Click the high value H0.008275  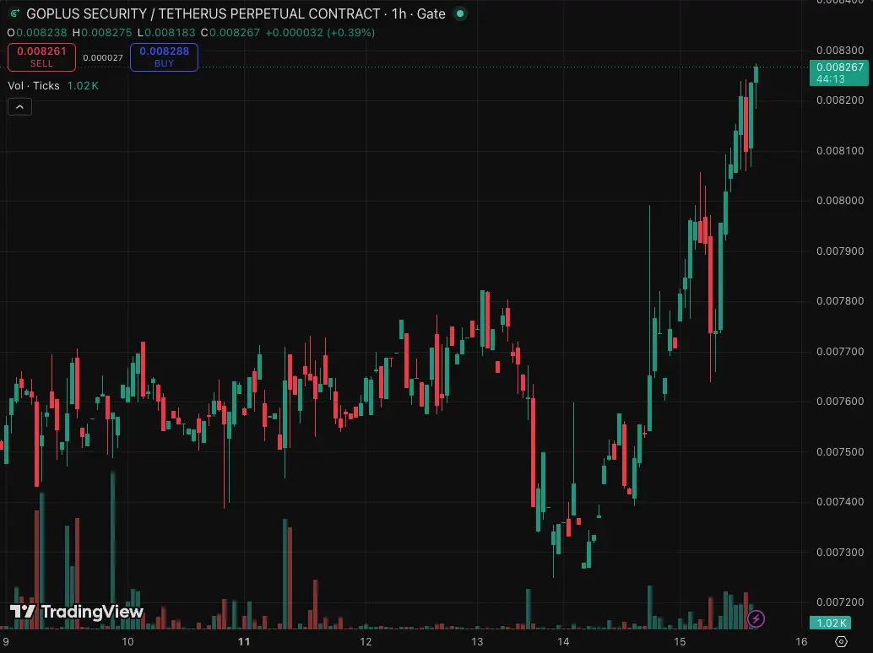click(x=102, y=33)
